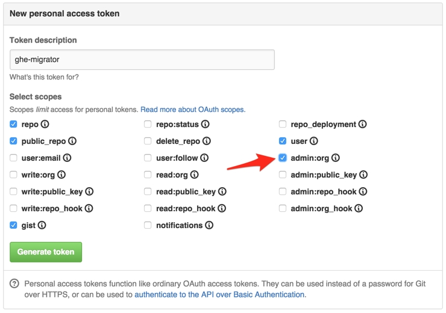Viewport: 446px width, 313px height.
Task: Open info icon for notifications scope
Action: pyautogui.click(x=209, y=226)
